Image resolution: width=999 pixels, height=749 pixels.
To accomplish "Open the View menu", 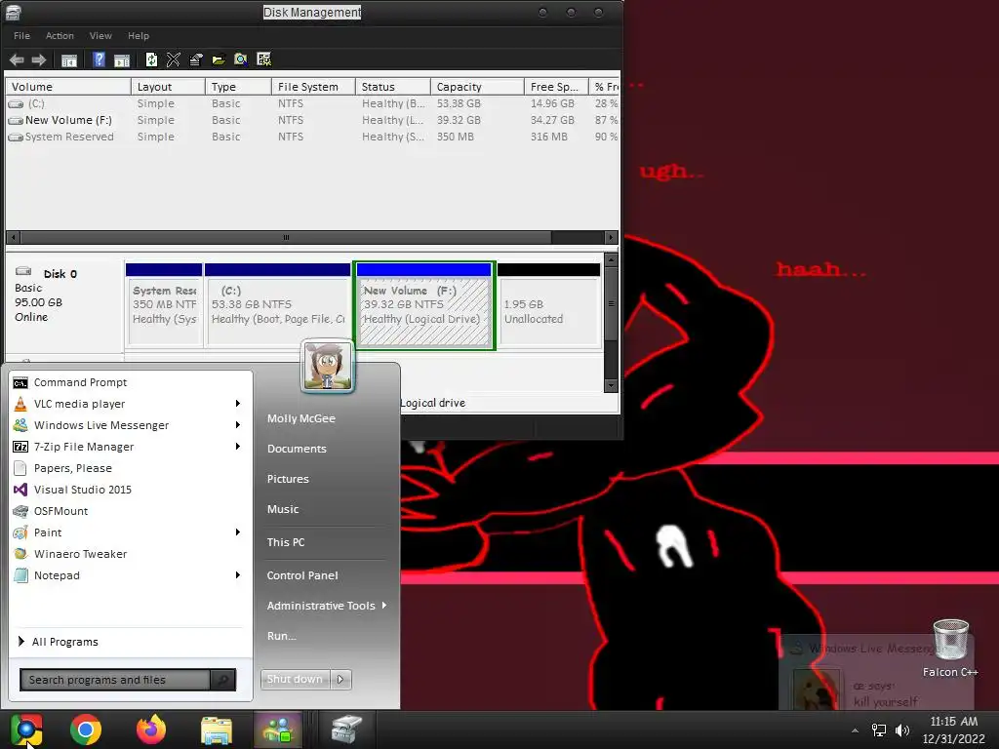I will point(100,36).
